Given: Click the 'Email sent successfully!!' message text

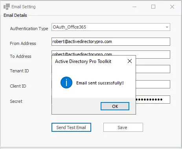Looking at the screenshot, I should click(x=100, y=83).
